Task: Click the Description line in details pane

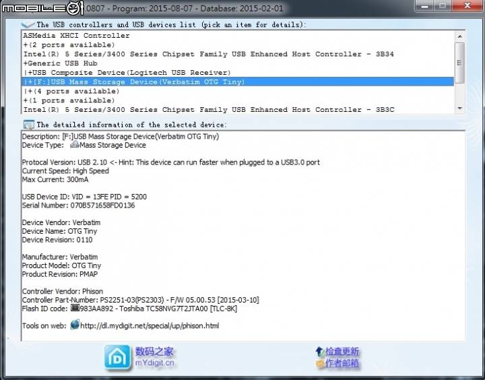Action: [x=121, y=136]
